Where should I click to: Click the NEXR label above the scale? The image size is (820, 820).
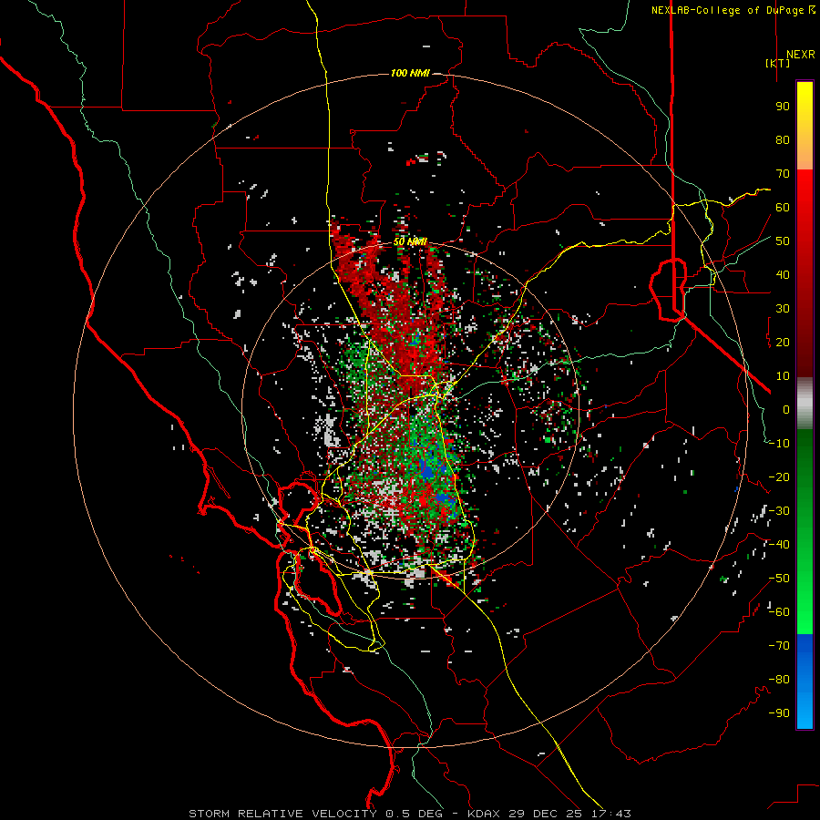[800, 55]
